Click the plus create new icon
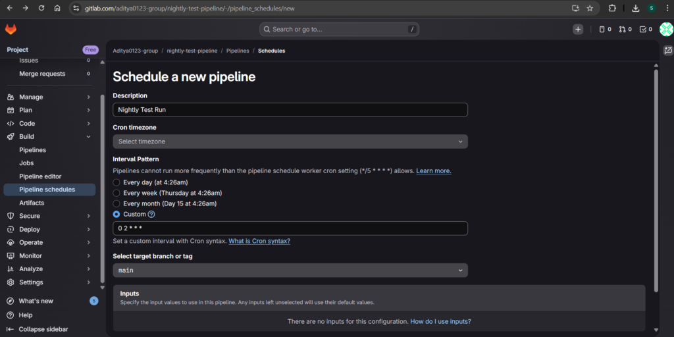 click(x=578, y=29)
